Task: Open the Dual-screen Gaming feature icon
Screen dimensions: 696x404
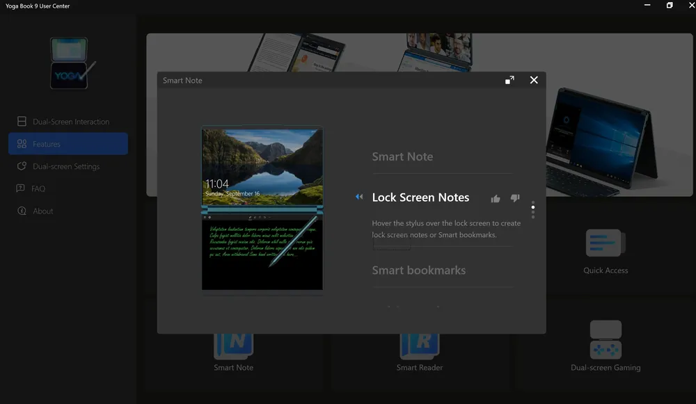Action: (606, 340)
